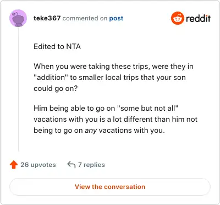Viewport: 220px width, 205px height.
Task: Click the paragraph starting "Him being able"
Action: tap(116, 119)
